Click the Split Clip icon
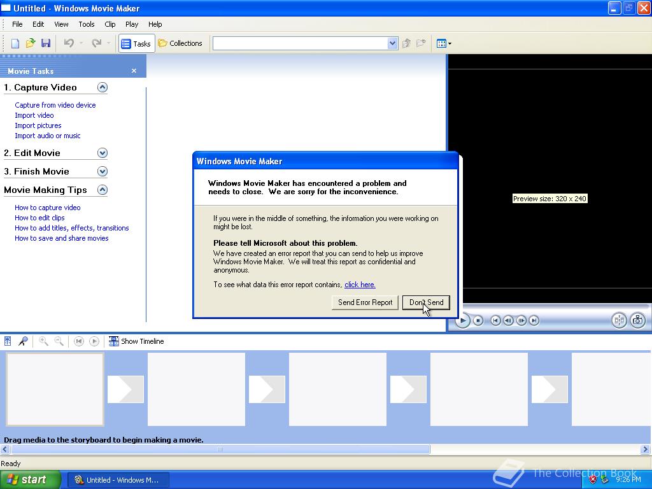Image resolution: width=652 pixels, height=489 pixels. click(619, 320)
